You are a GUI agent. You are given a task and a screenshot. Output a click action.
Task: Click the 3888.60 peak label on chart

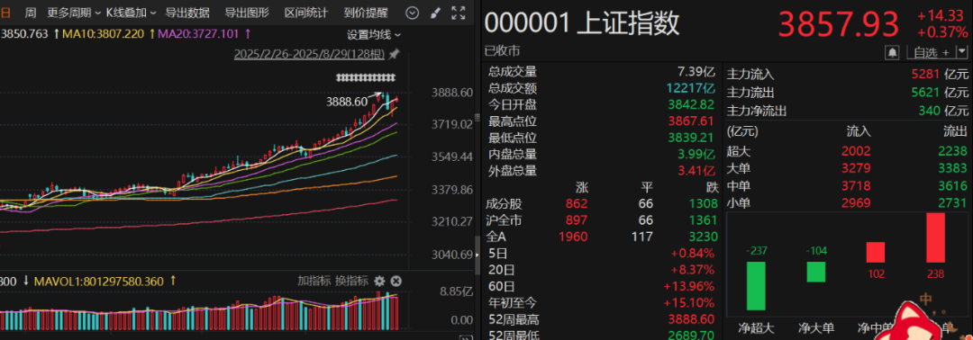(347, 102)
